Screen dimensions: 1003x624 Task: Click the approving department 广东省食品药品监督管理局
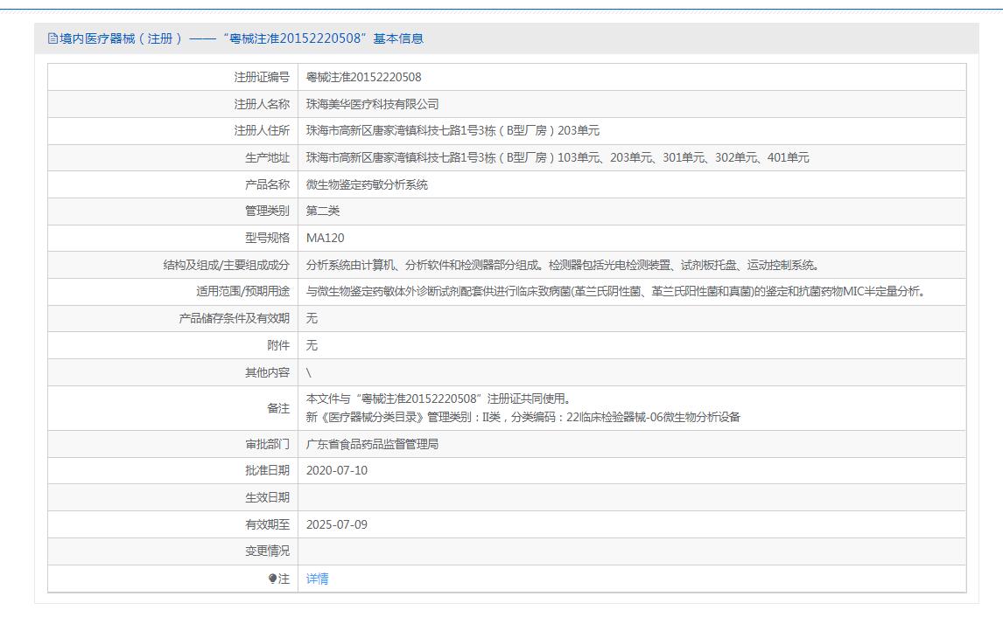click(372, 444)
